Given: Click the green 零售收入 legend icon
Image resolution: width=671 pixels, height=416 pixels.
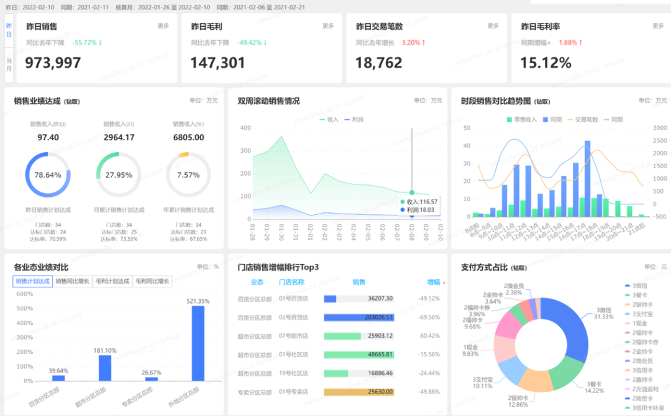Looking at the screenshot, I should [509, 119].
